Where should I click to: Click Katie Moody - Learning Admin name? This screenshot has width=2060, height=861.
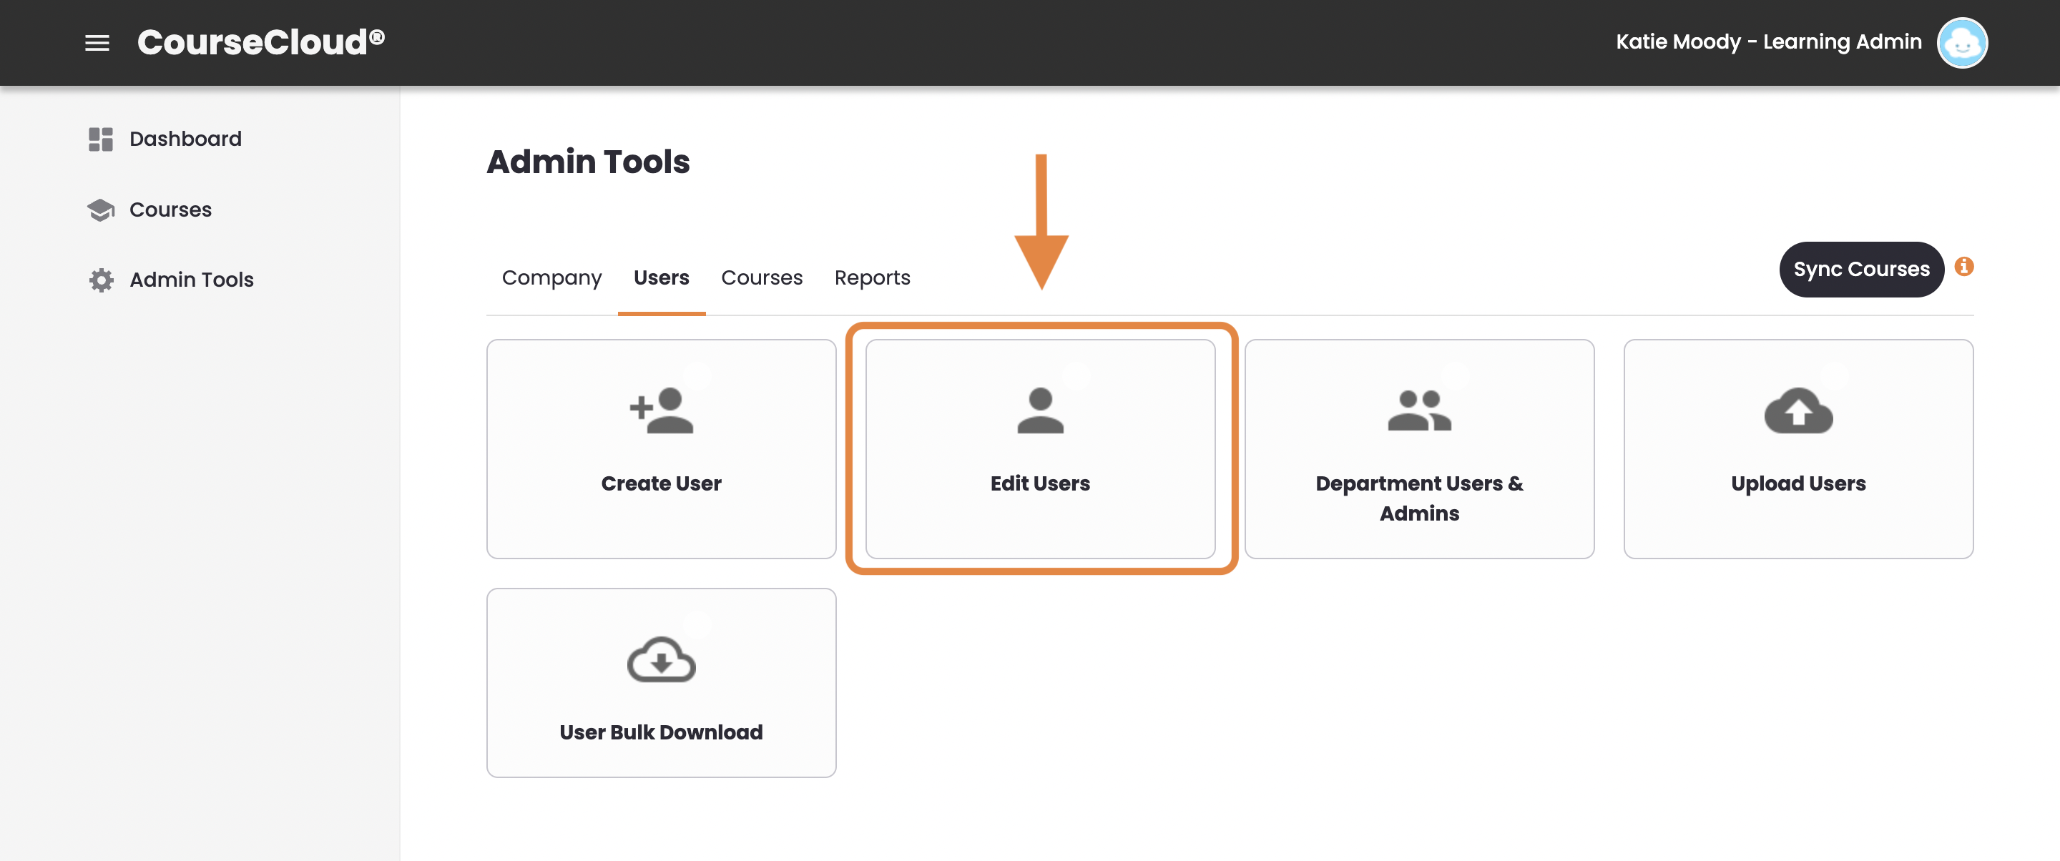tap(1768, 41)
